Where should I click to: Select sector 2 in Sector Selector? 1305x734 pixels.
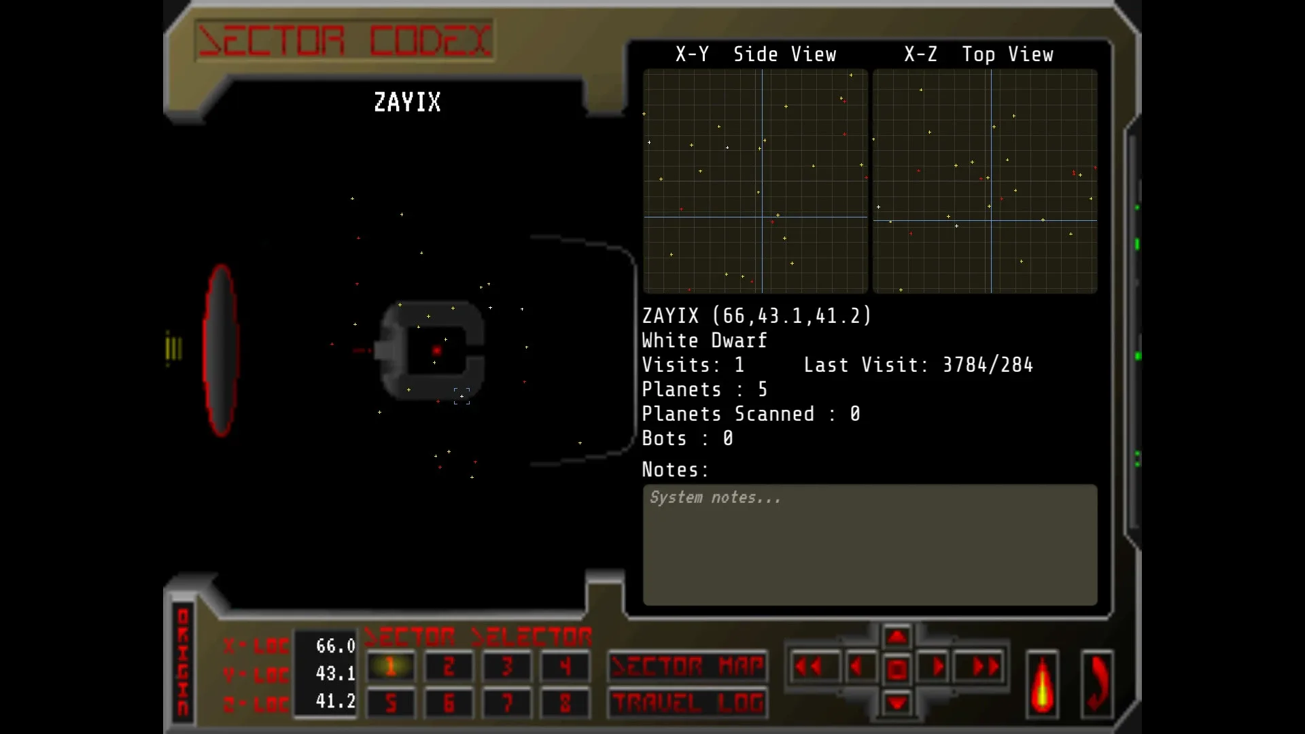click(449, 667)
